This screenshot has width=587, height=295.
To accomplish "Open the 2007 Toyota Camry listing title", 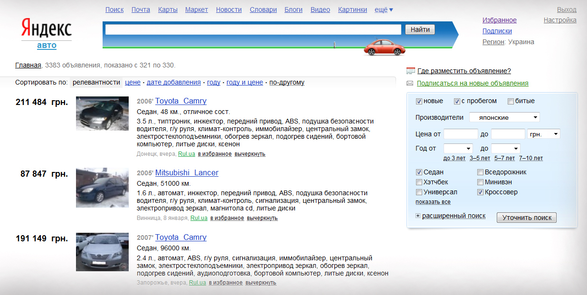I will point(181,237).
